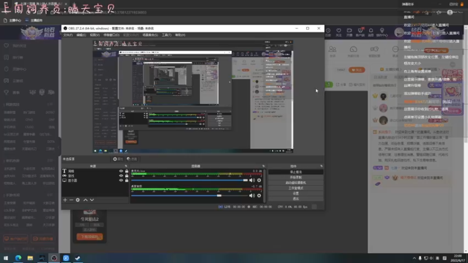Hide the game capture source eye icon
Image resolution: width=468 pixels, height=263 pixels.
[x=121, y=176]
